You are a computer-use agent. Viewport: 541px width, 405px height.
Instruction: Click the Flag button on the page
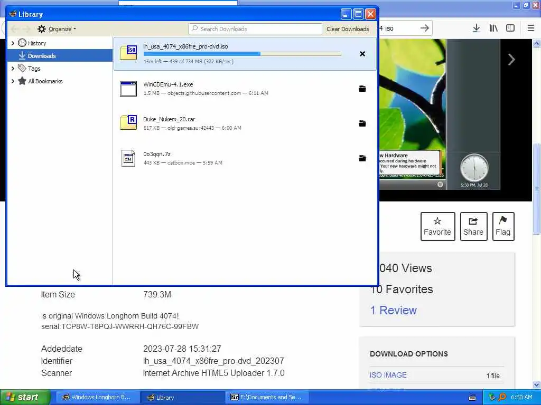503,226
